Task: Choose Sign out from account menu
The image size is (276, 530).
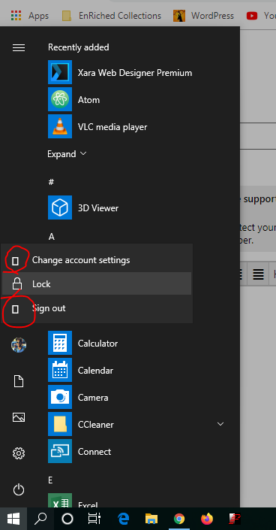Action: 97,308
